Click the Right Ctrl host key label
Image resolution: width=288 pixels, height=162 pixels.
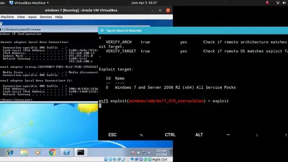coord(160,159)
